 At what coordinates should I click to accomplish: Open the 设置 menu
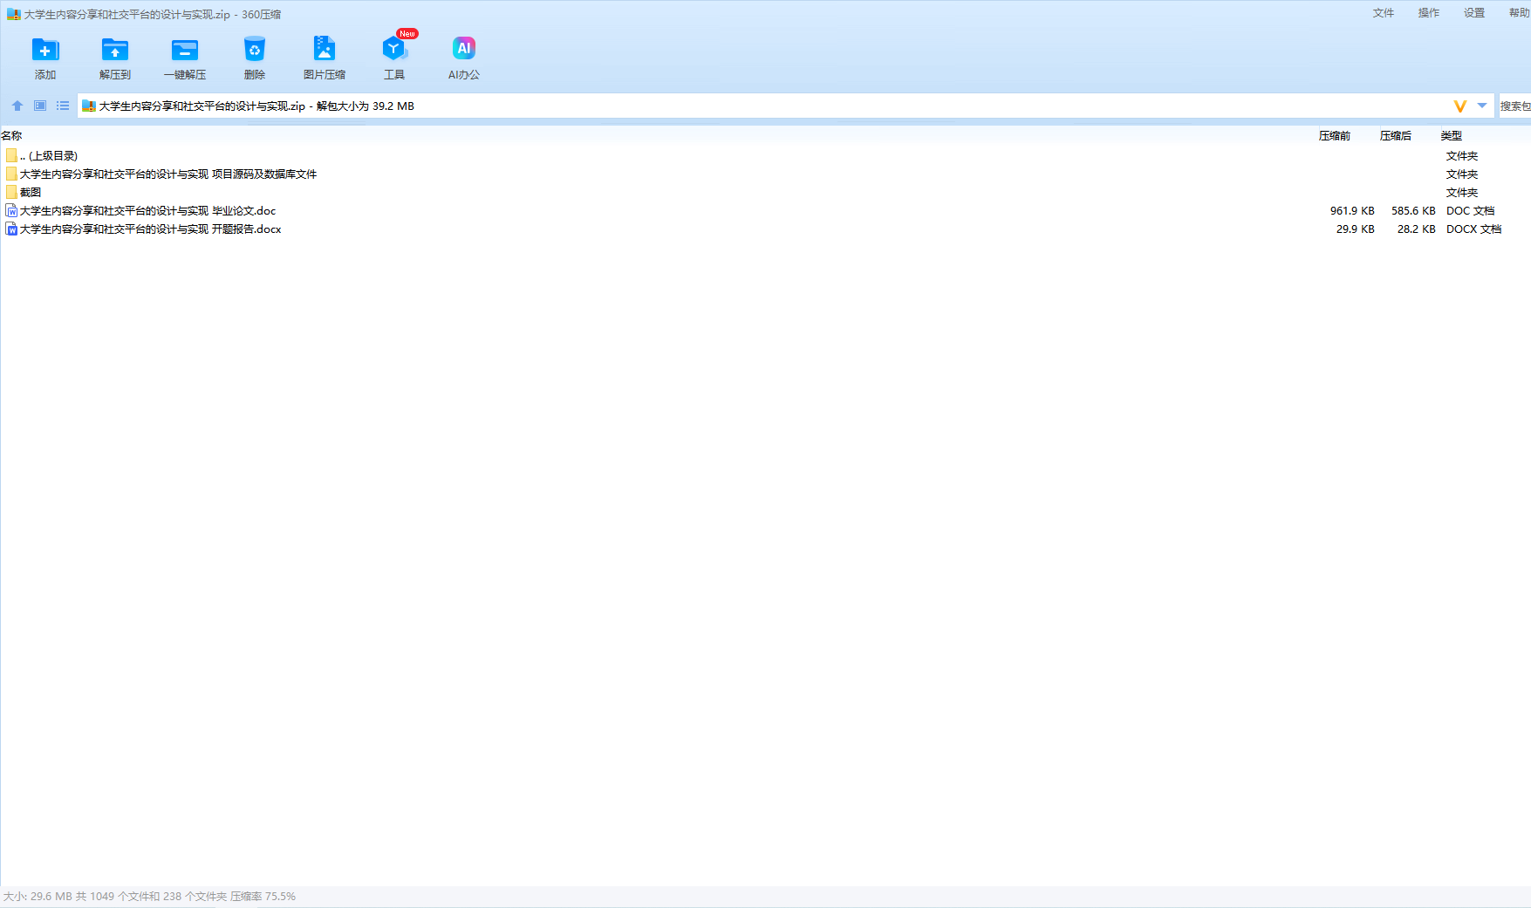(1474, 13)
